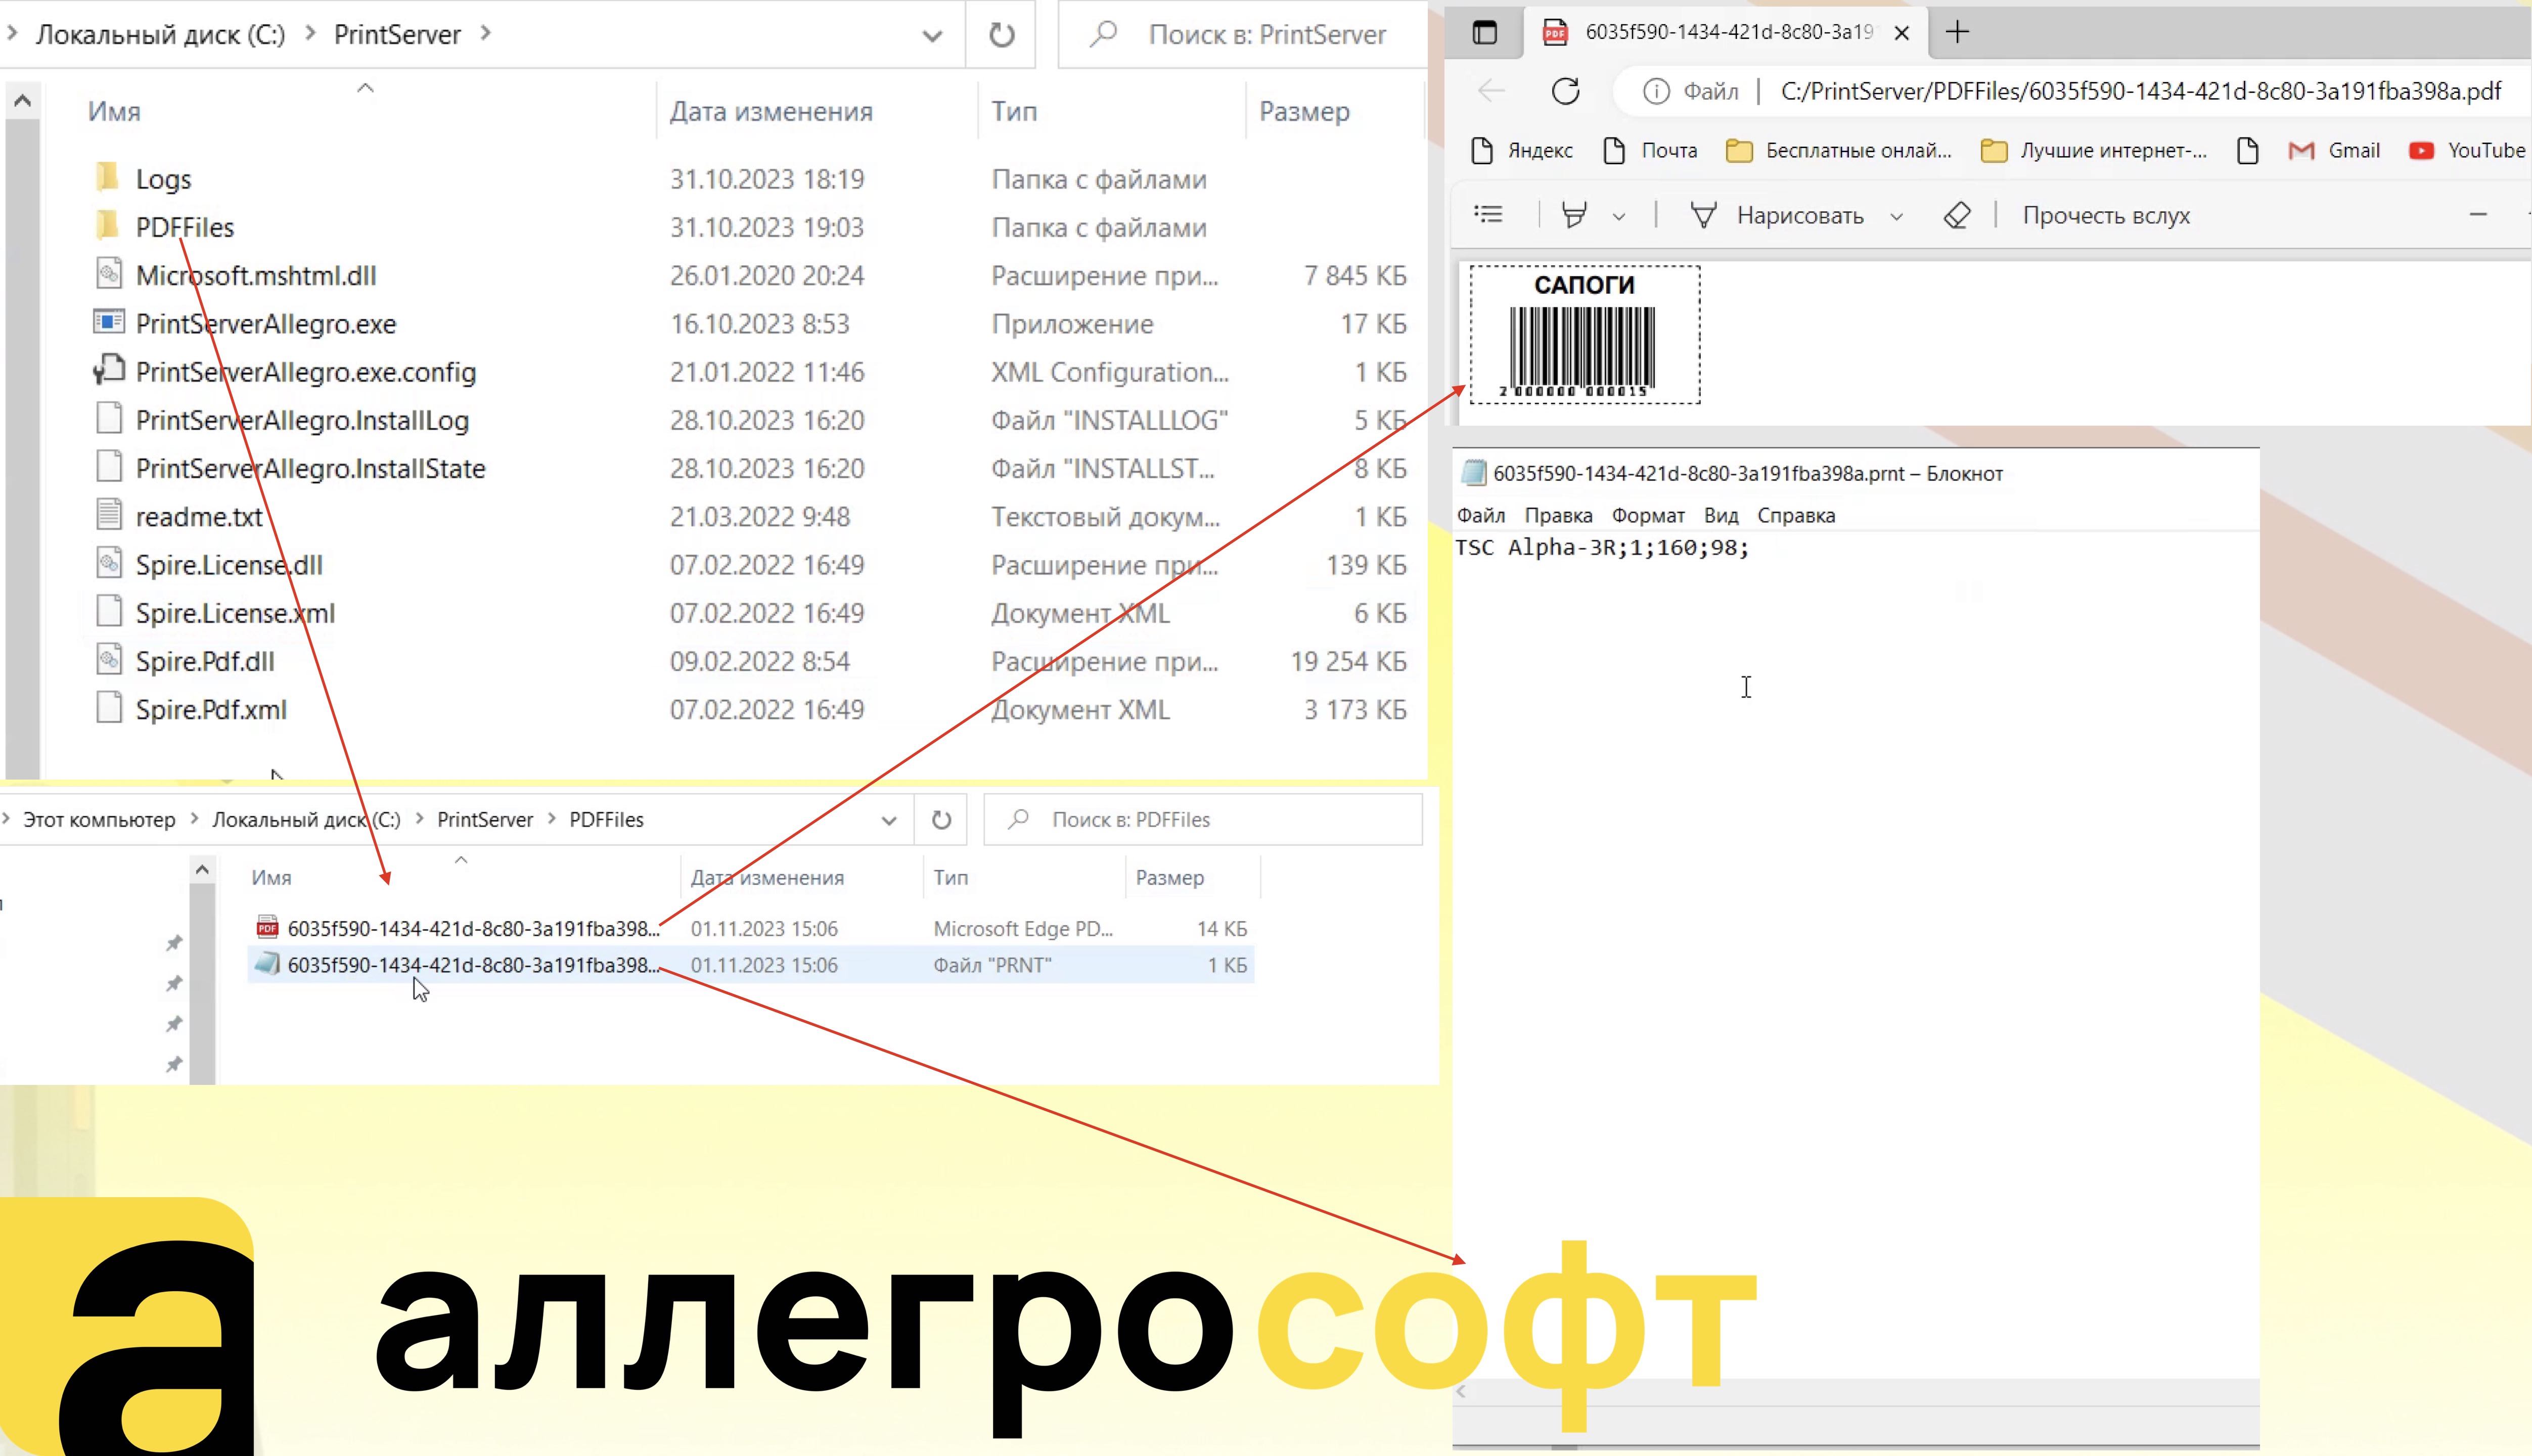The width and height of the screenshot is (2532, 1456).
Task: Open the Gmail bookmark
Action: (2334, 150)
